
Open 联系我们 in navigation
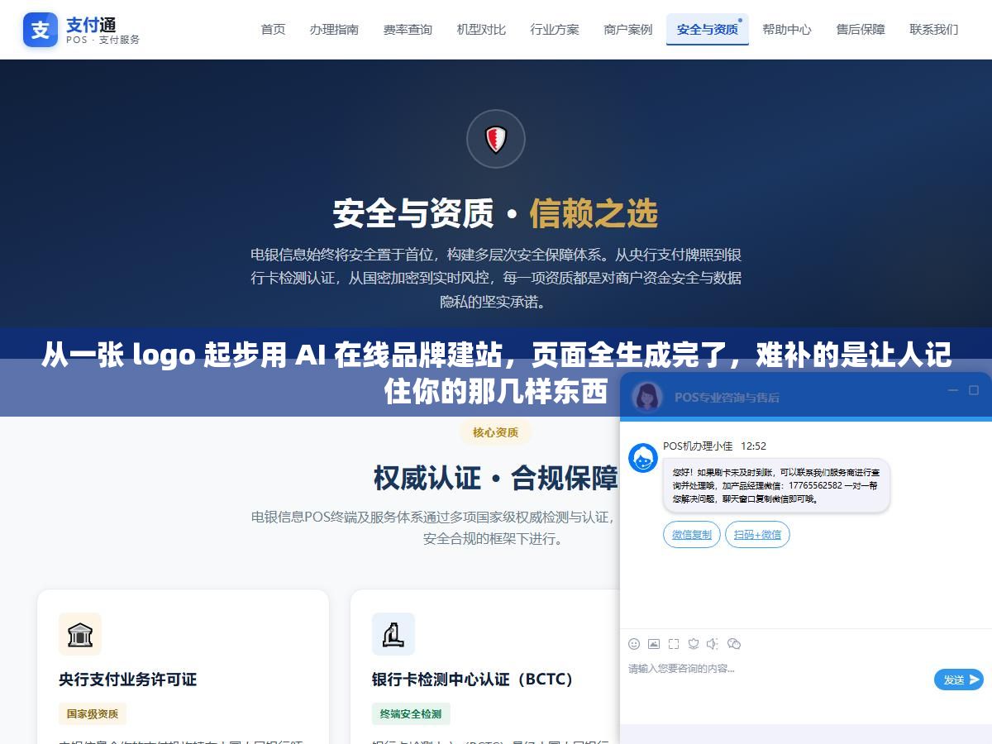coord(934,29)
